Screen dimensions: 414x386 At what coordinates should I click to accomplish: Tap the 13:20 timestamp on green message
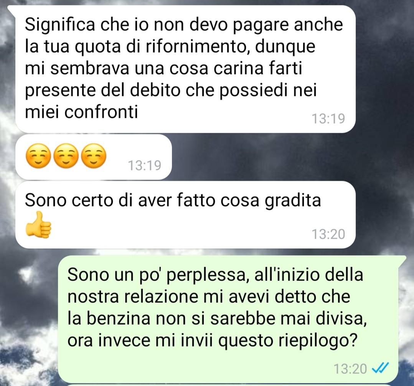pyautogui.click(x=350, y=369)
